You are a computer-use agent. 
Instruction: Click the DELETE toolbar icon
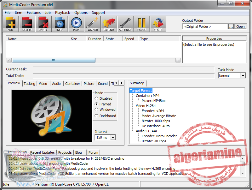27,24
